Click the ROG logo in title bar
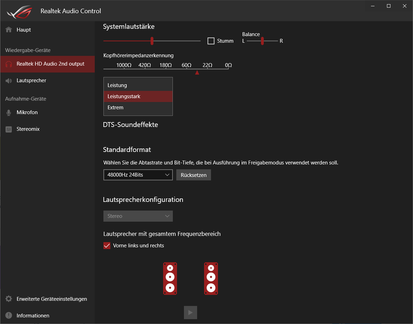 coord(19,12)
